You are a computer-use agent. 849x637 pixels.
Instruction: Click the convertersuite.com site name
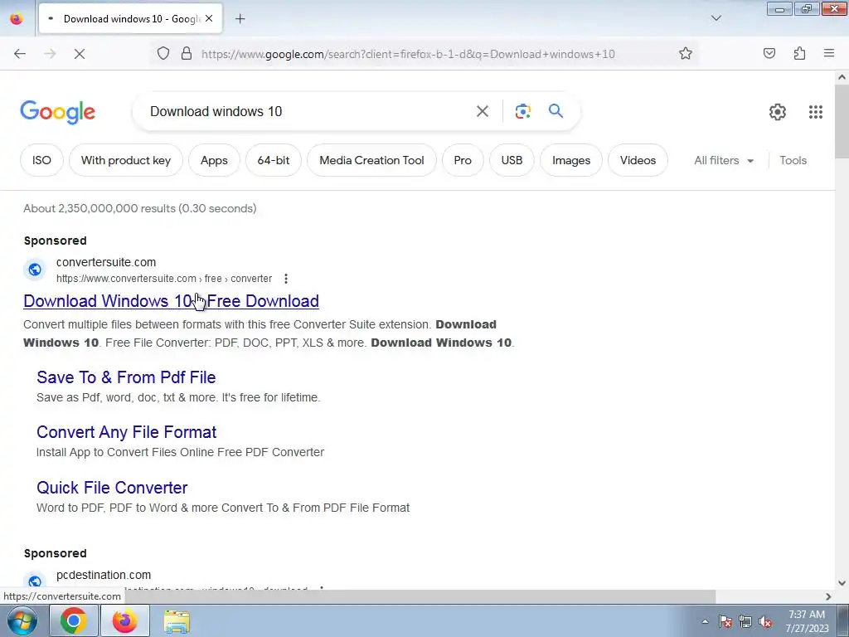pyautogui.click(x=106, y=262)
